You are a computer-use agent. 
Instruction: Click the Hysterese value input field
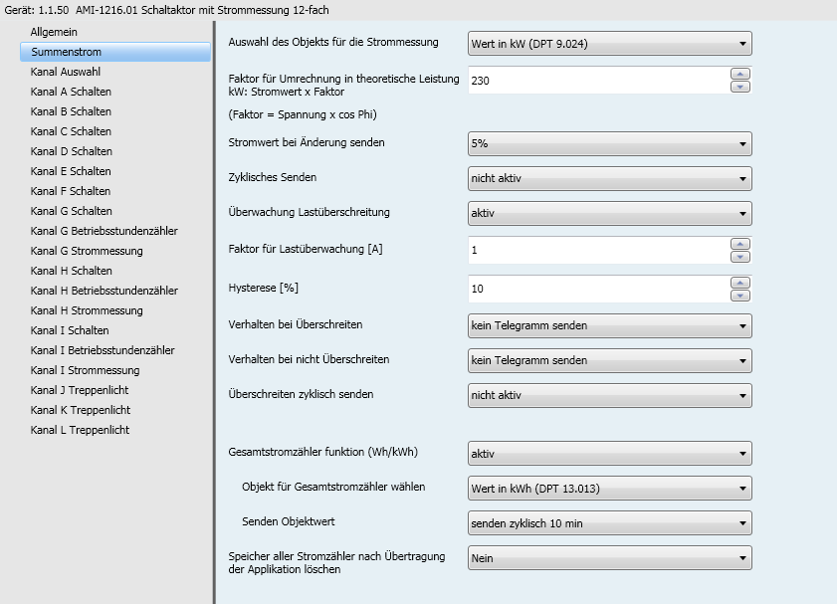point(597,289)
